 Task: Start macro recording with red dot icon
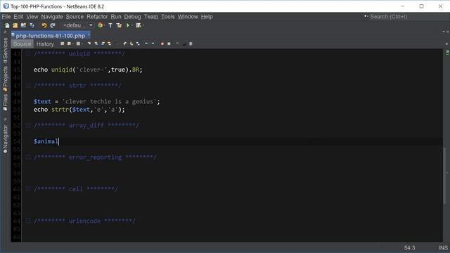pyautogui.click(x=162, y=44)
